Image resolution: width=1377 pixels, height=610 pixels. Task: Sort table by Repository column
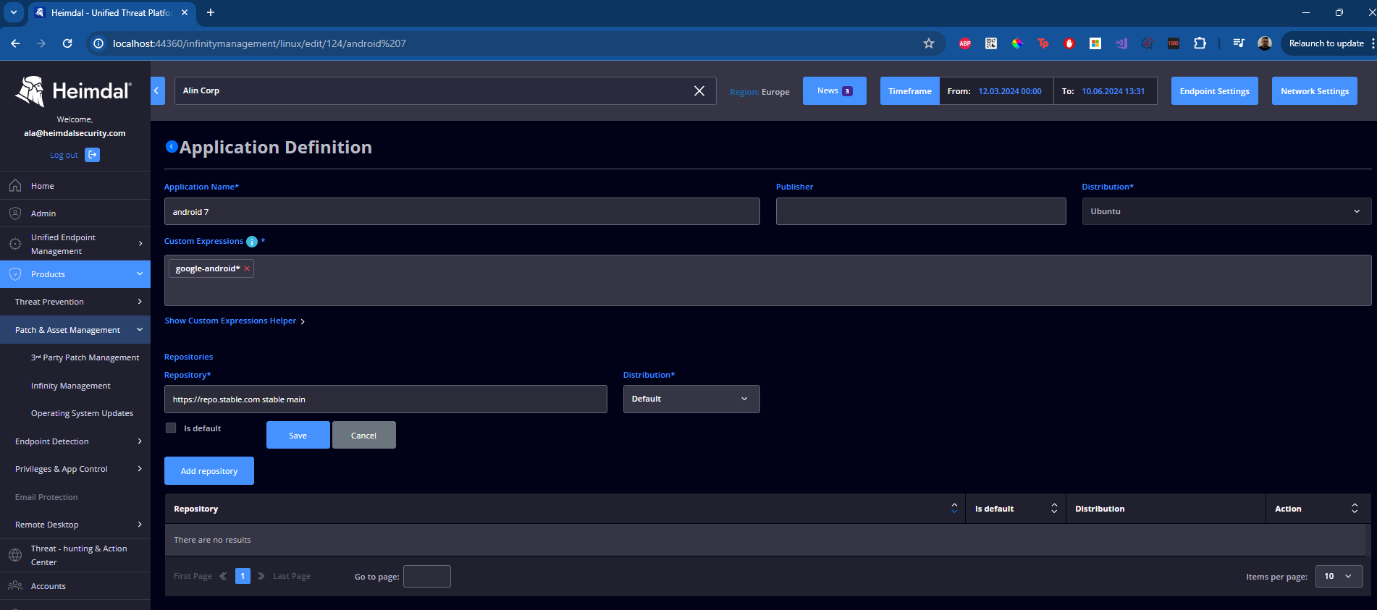[954, 509]
